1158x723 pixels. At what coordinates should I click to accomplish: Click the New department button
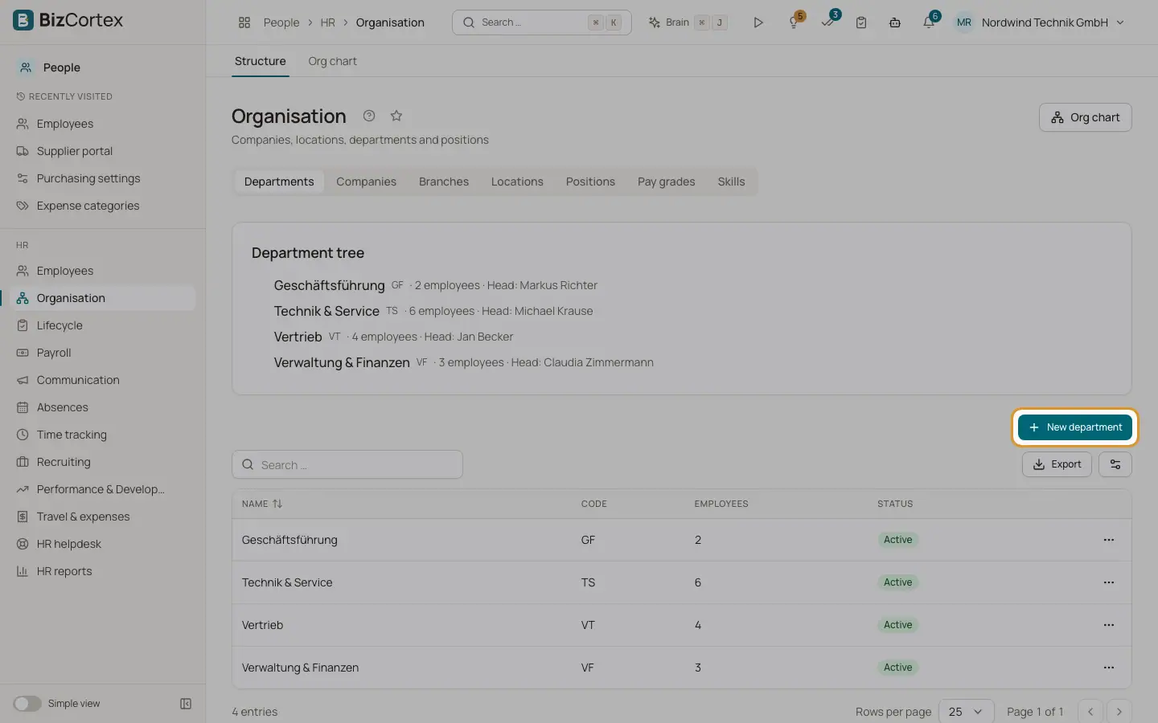pyautogui.click(x=1074, y=427)
